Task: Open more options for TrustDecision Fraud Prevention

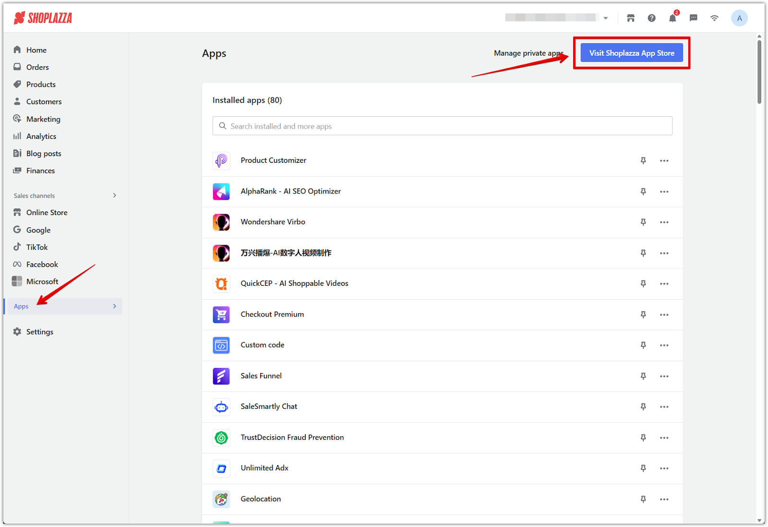Action: pos(664,438)
